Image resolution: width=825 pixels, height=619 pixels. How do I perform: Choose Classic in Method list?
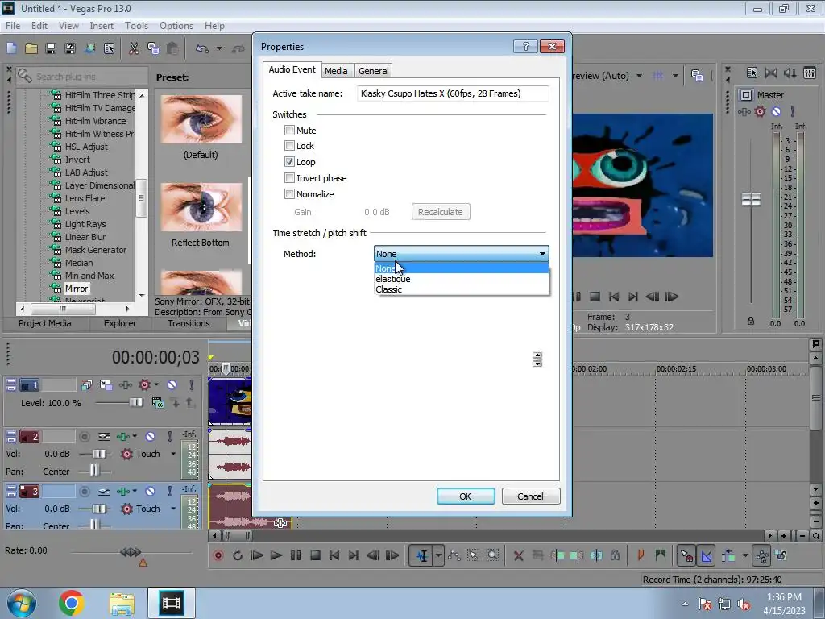click(462, 289)
